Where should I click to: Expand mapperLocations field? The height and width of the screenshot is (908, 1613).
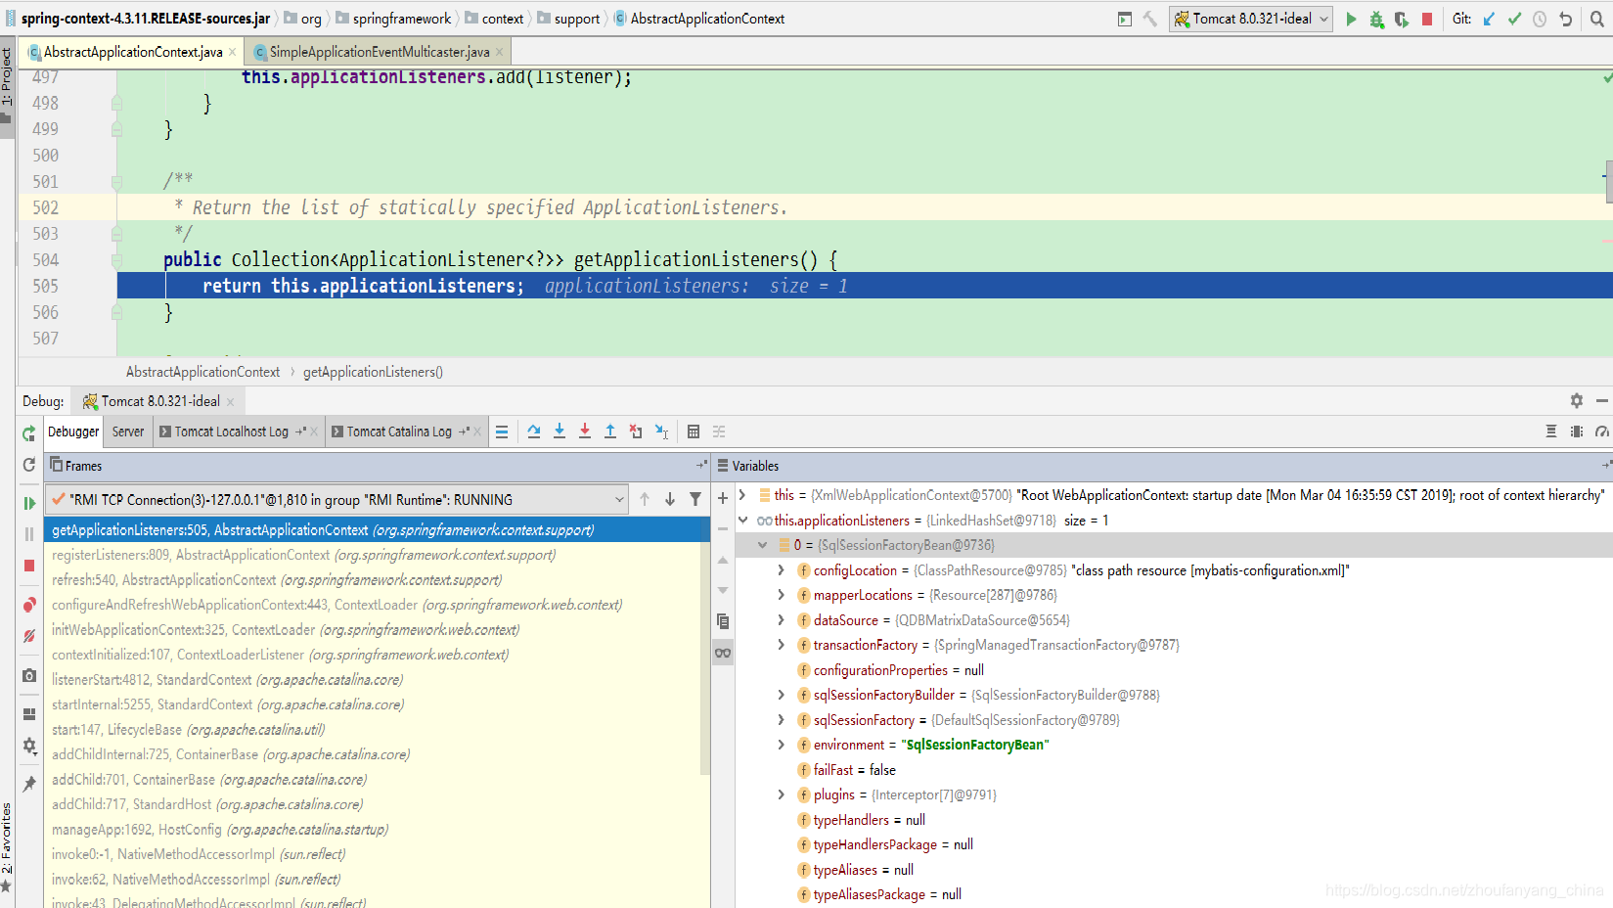tap(781, 595)
